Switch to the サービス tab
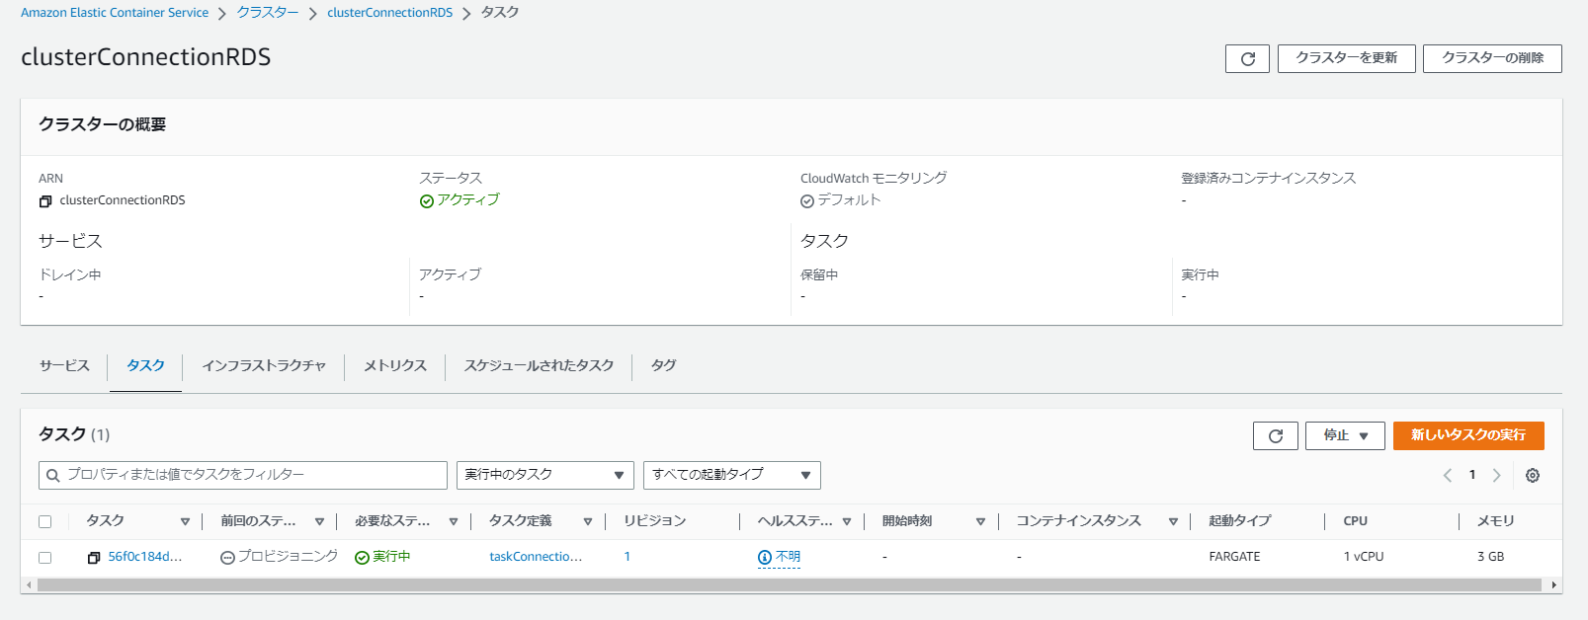 pos(64,366)
